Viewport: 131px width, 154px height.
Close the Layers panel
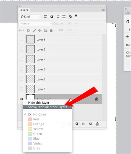[20, 6]
